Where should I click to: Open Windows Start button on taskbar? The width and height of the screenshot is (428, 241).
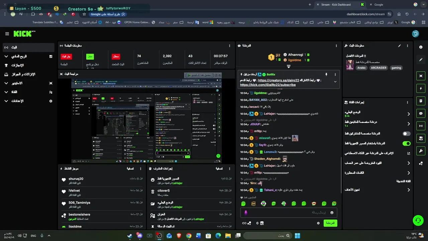(297, 236)
